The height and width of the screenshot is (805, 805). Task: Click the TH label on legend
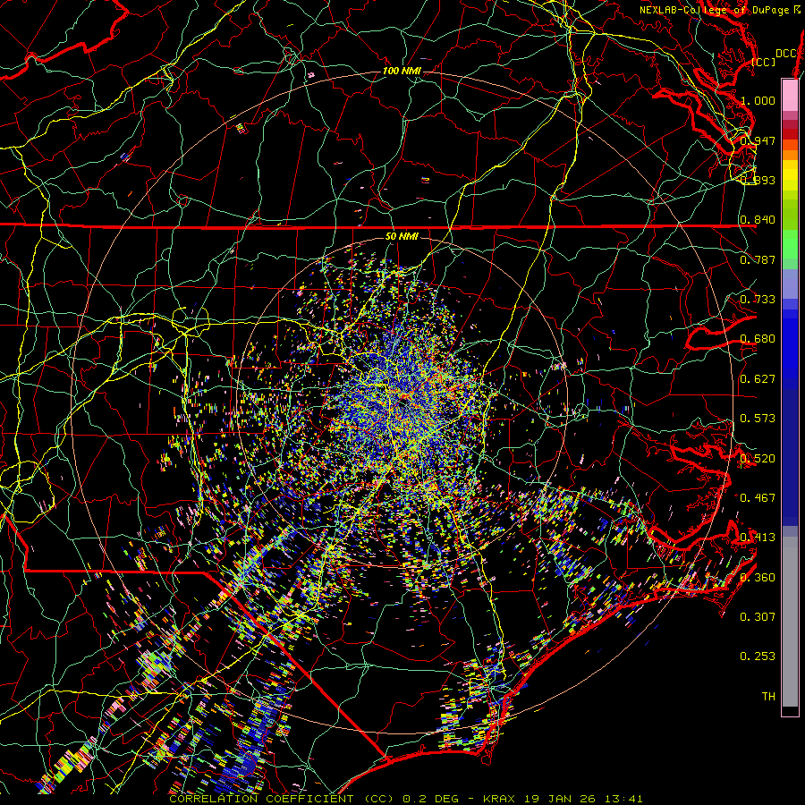(768, 697)
